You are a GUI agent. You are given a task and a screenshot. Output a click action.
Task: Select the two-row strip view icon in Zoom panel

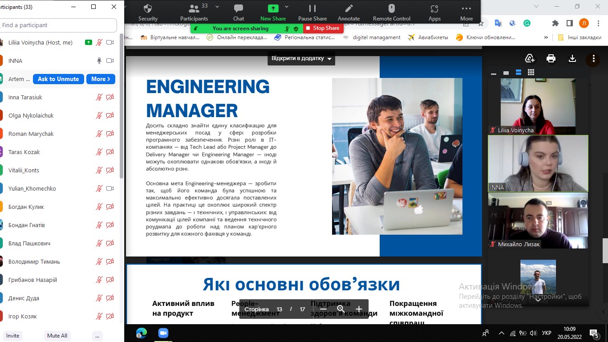[x=519, y=72]
